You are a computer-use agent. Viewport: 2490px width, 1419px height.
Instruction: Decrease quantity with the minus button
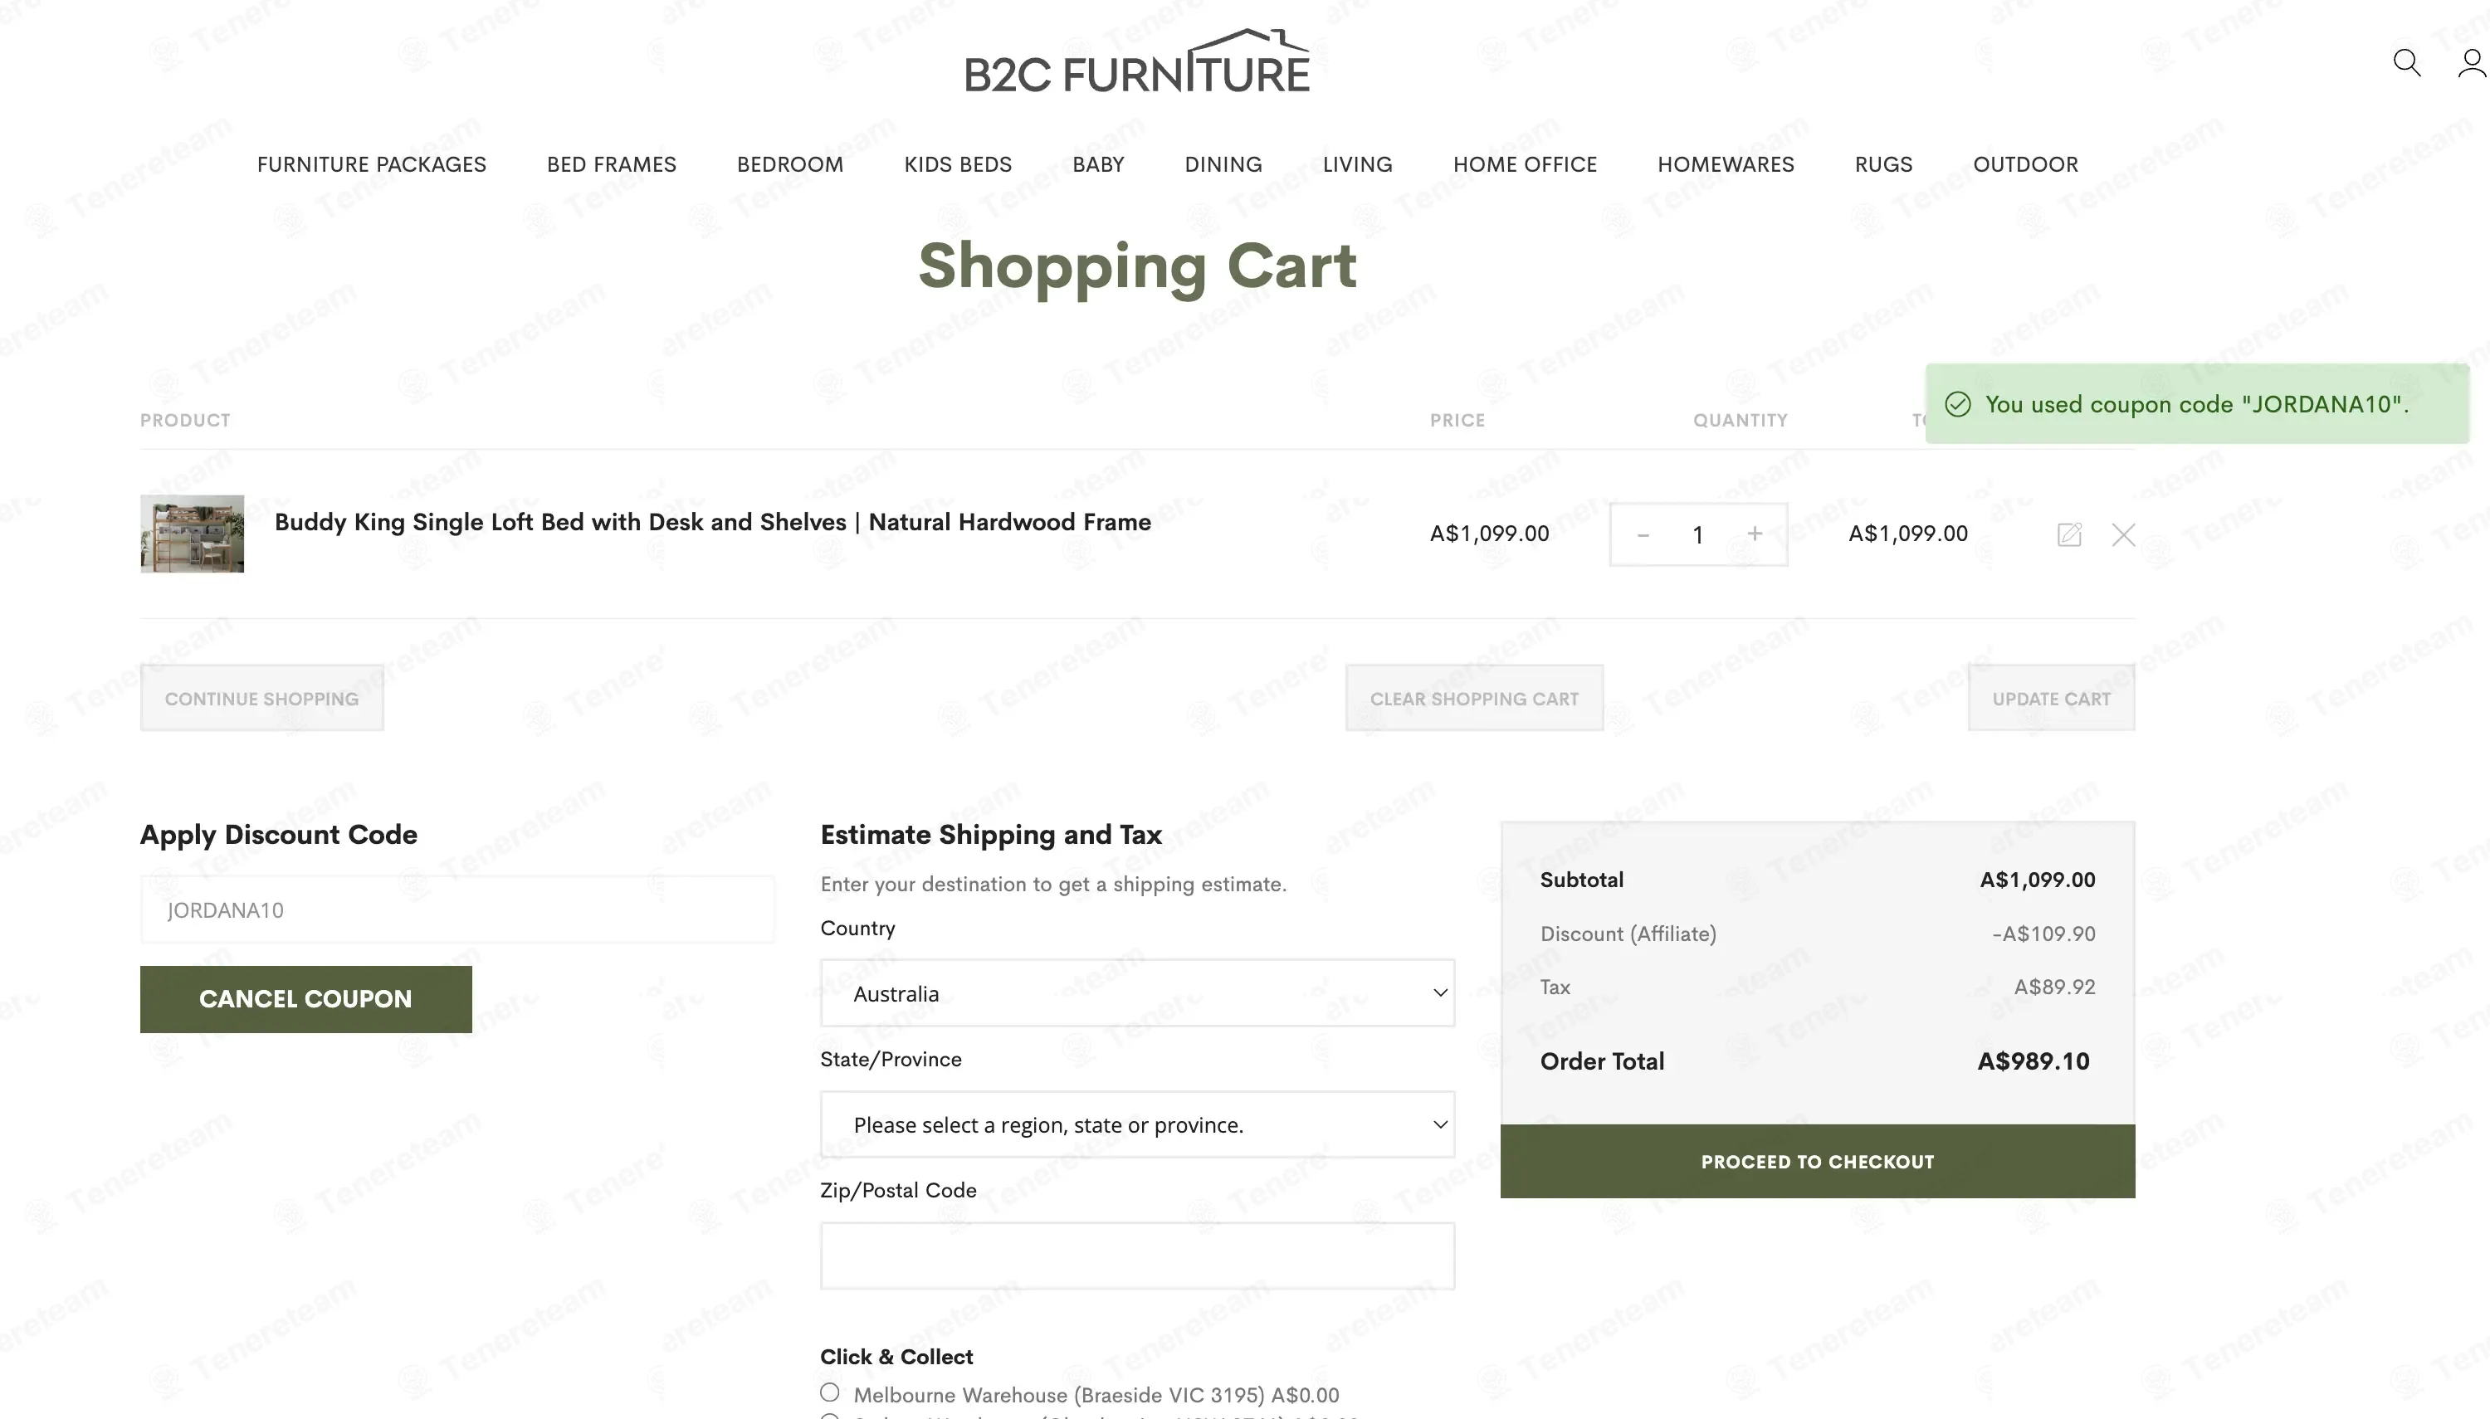(x=1643, y=534)
